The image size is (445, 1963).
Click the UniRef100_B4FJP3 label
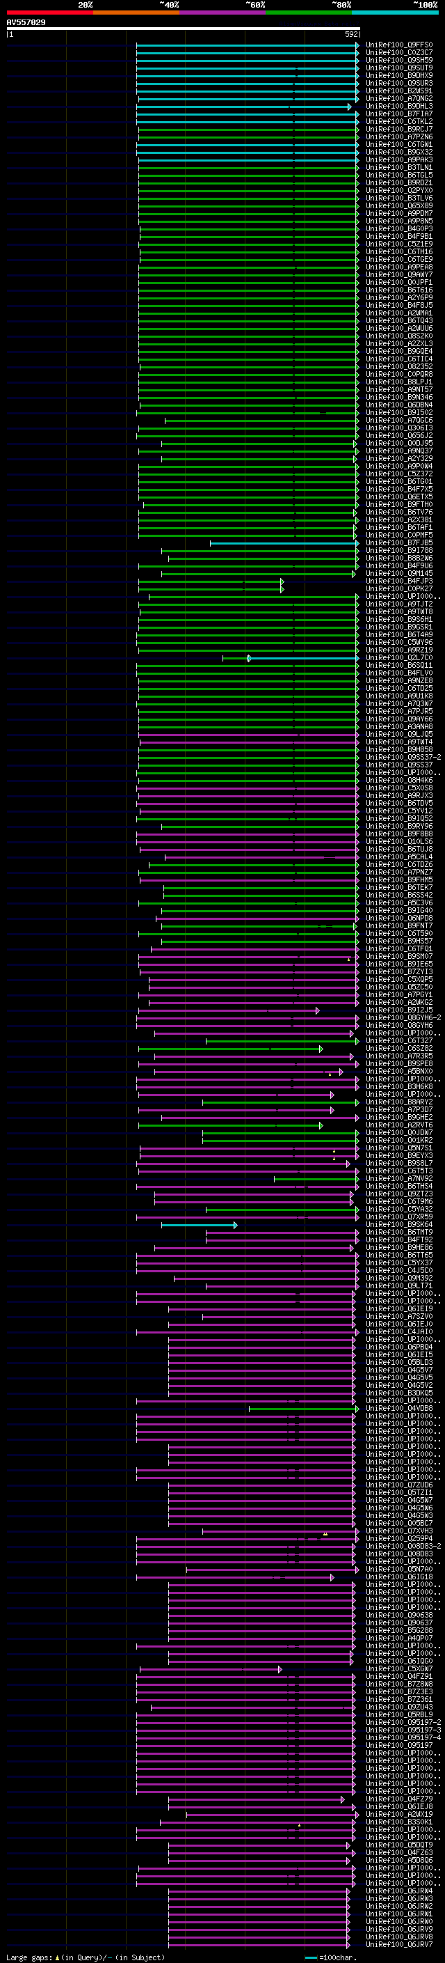399,581
